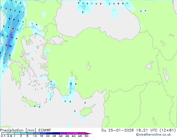Click the '[mm]' unit label

[31, 130]
